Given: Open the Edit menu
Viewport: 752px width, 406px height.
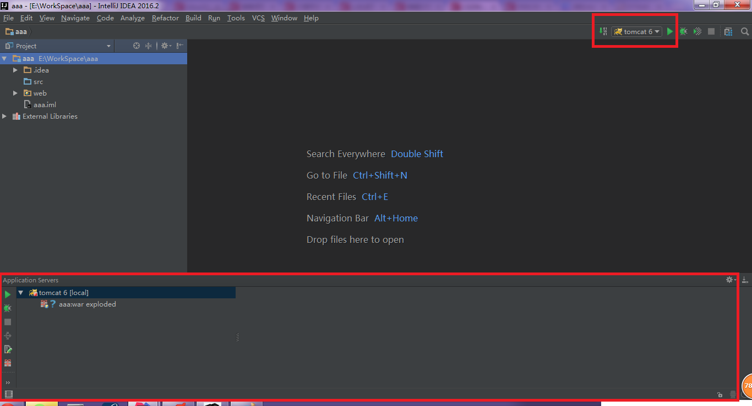Looking at the screenshot, I should (x=26, y=18).
